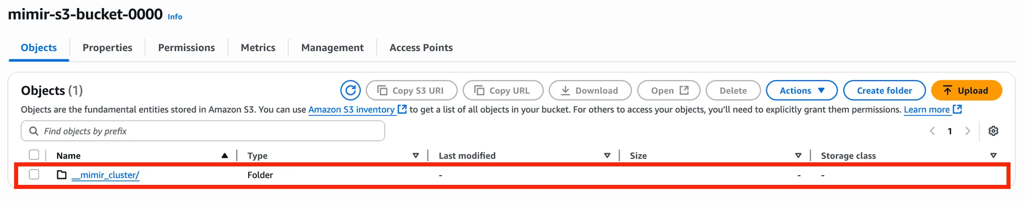Toggle the select all objects checkbox
Screen dimensions: 1025x201
click(34, 155)
